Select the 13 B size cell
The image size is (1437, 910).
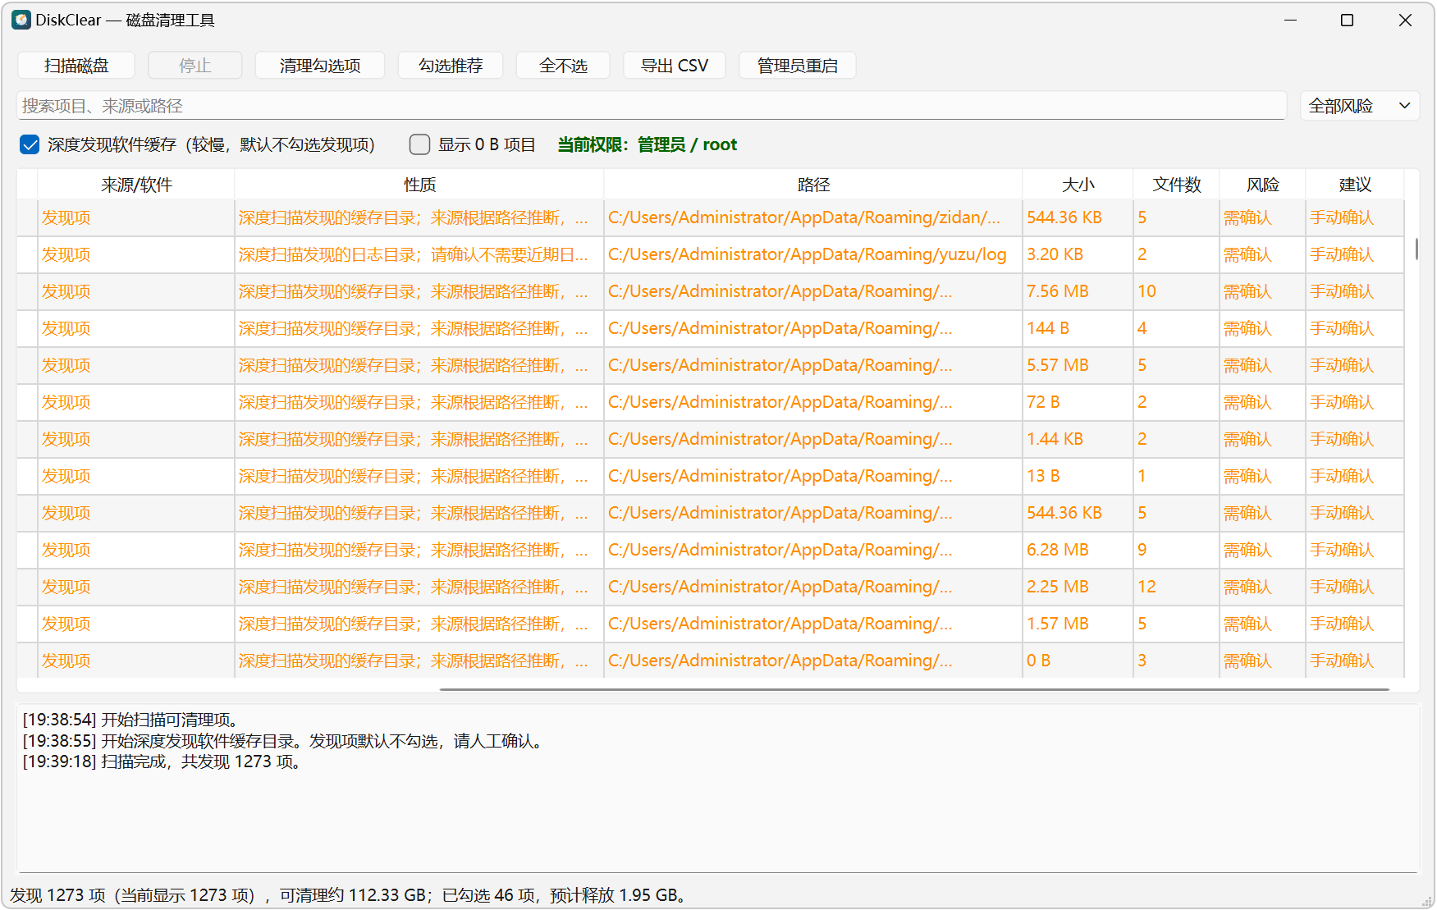coord(1078,476)
